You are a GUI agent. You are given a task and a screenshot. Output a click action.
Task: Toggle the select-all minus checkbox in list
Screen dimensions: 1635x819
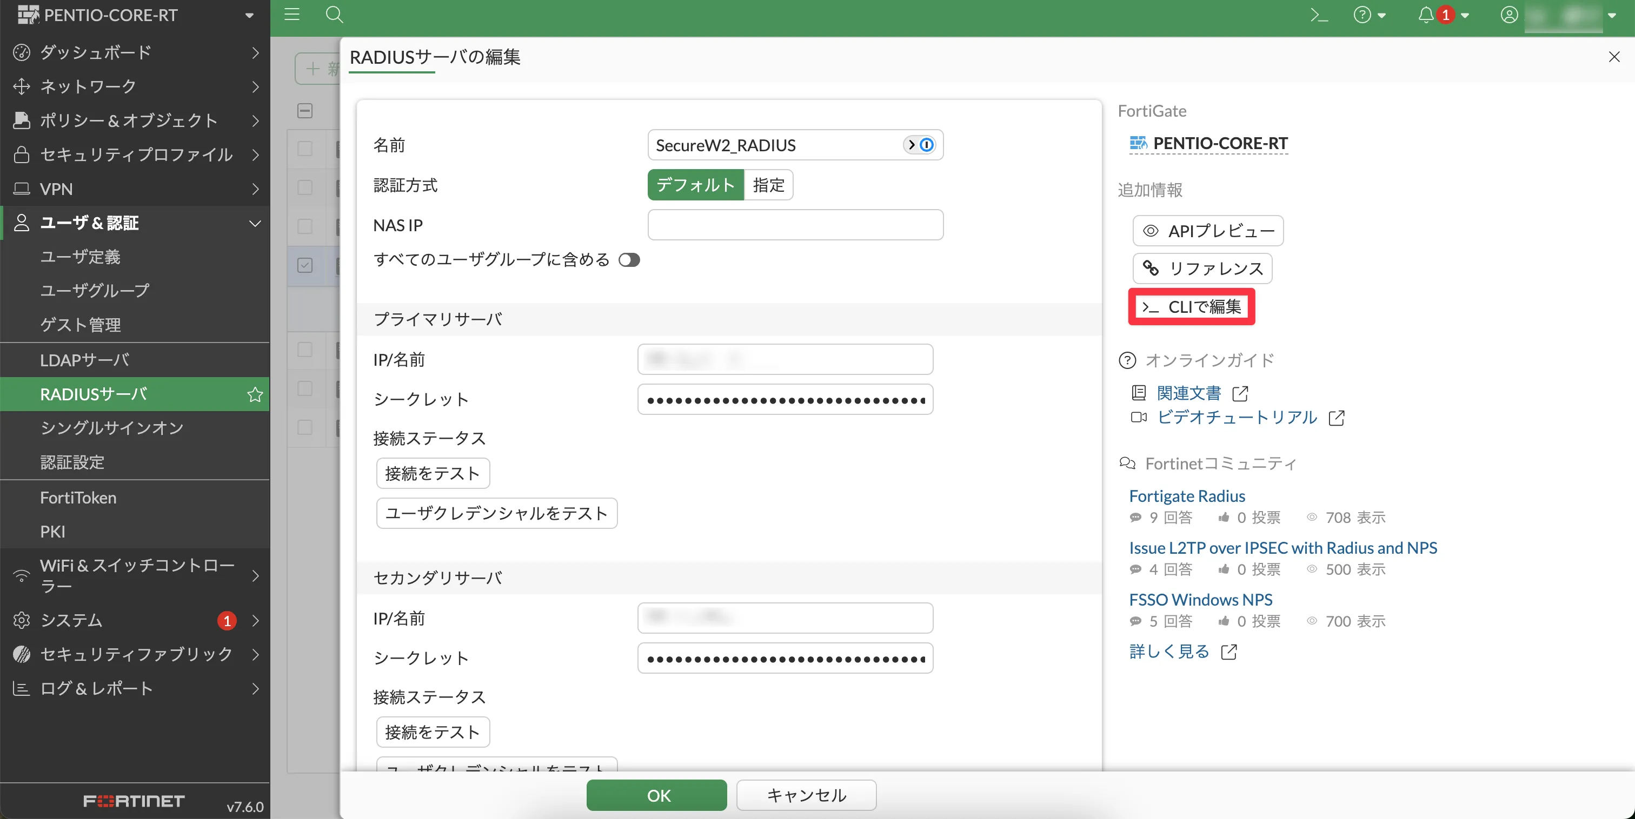point(304,111)
